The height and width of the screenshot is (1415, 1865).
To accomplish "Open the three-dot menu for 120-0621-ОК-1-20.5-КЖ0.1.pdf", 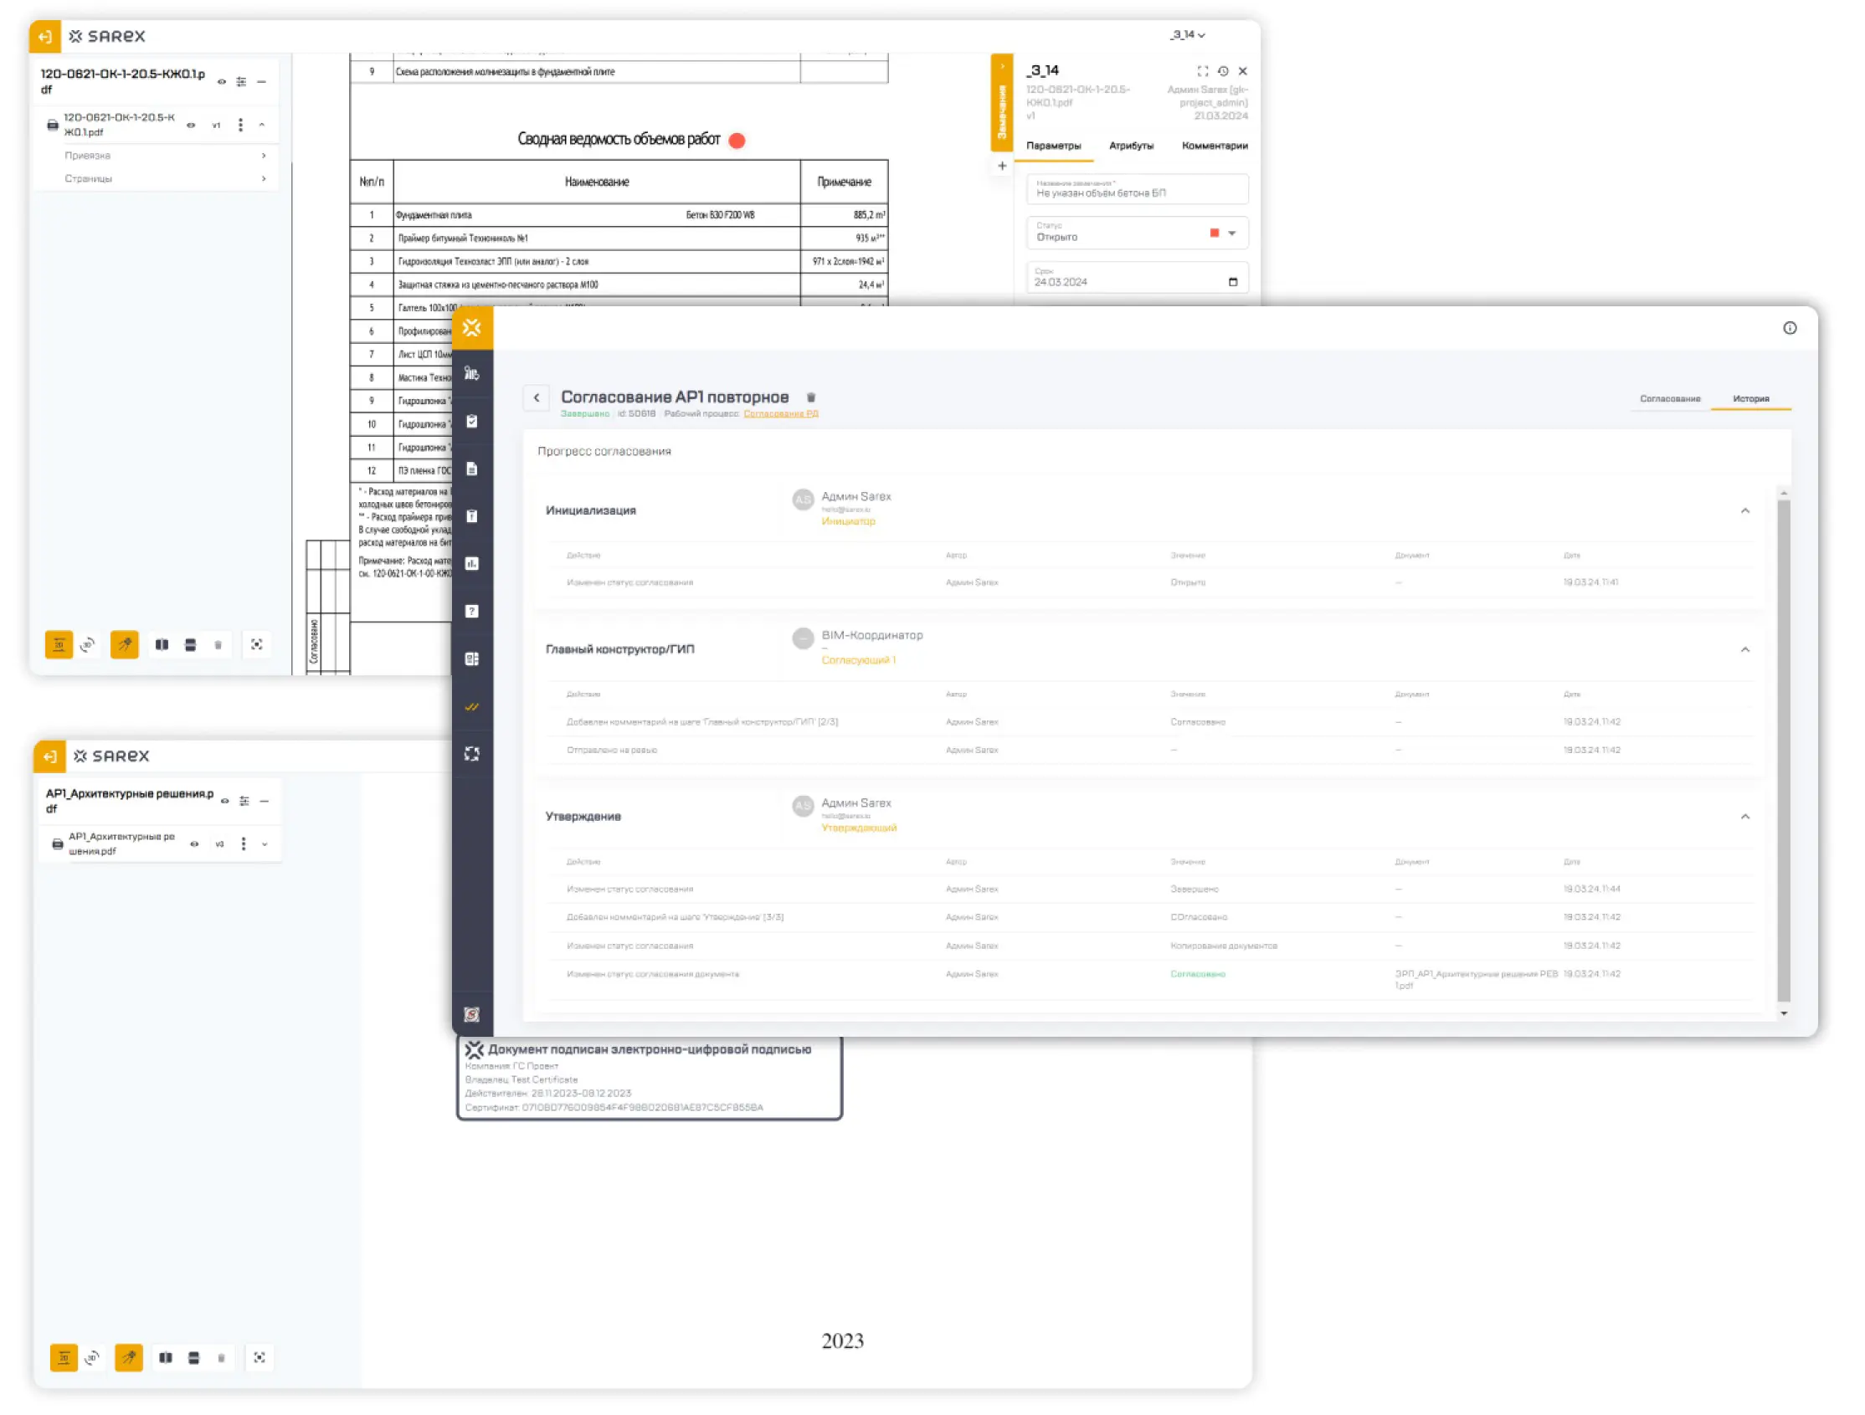I will point(240,125).
